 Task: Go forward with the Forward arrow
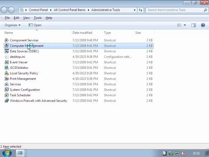click(11, 10)
